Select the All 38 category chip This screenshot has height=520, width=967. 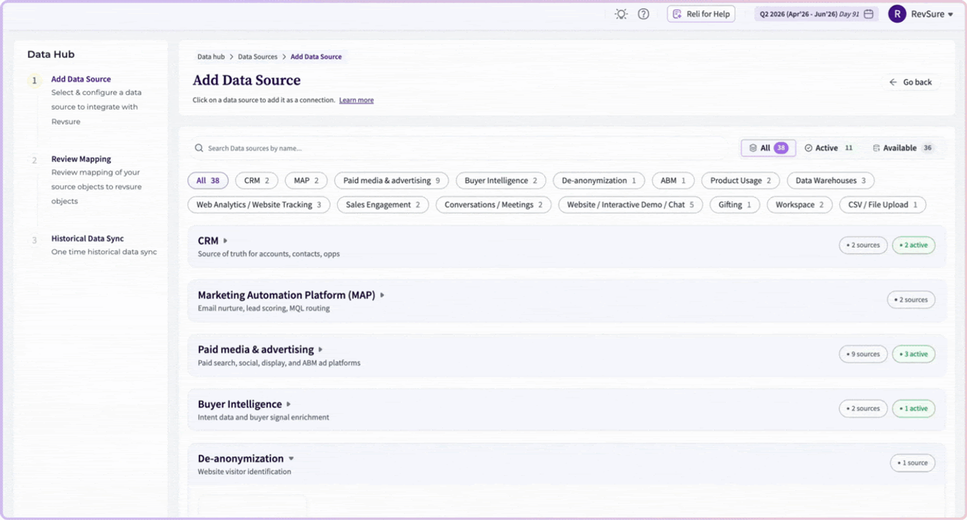pos(208,180)
